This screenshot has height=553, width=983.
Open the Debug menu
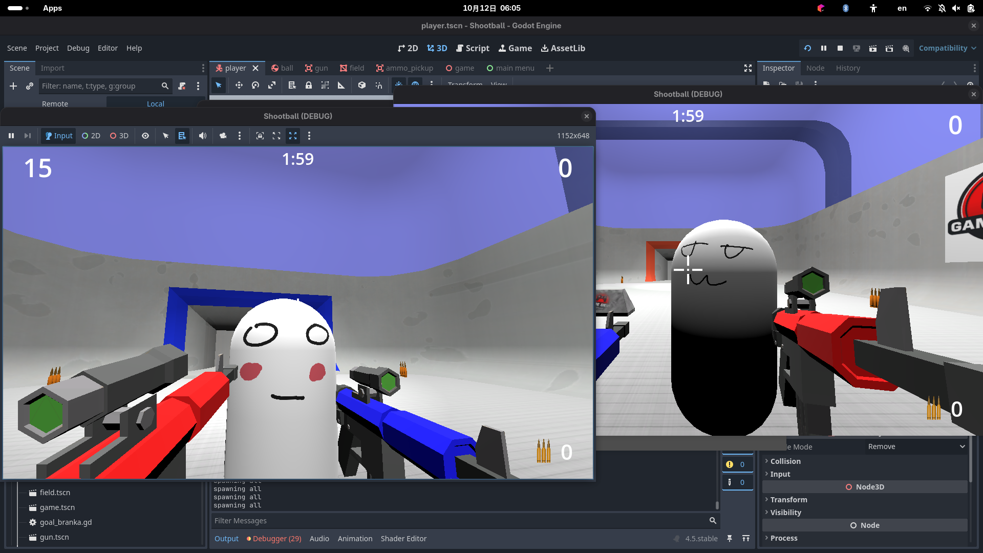pyautogui.click(x=78, y=48)
